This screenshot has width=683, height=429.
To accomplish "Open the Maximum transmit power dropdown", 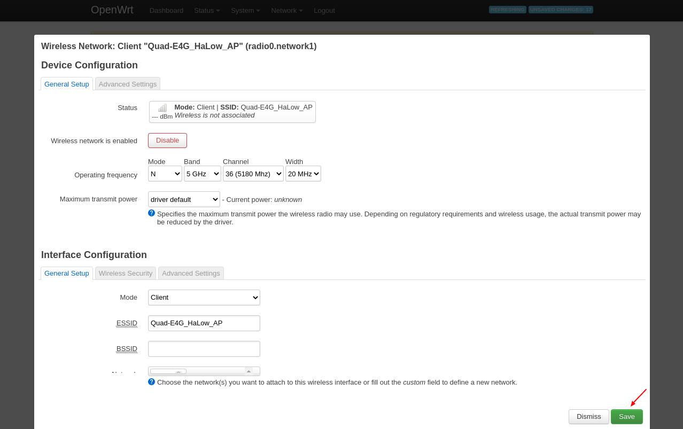I will coord(184,199).
